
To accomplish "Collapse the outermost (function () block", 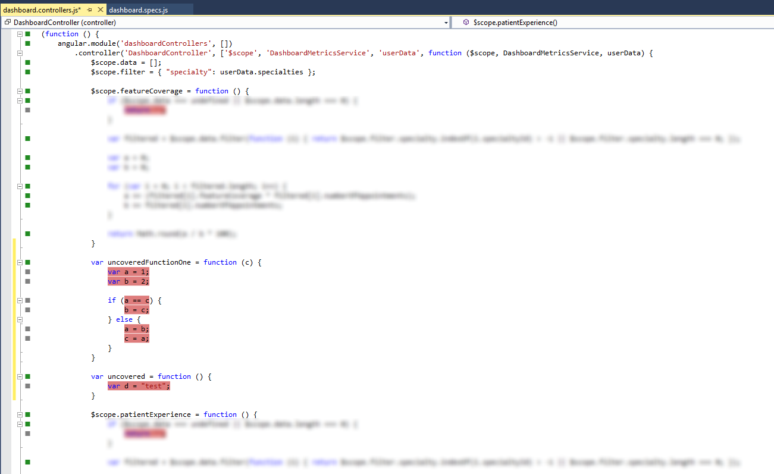I will click(x=20, y=34).
